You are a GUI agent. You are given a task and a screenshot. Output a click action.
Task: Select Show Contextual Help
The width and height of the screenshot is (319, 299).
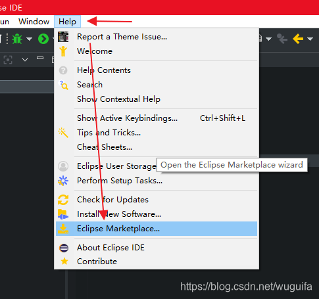157,99
